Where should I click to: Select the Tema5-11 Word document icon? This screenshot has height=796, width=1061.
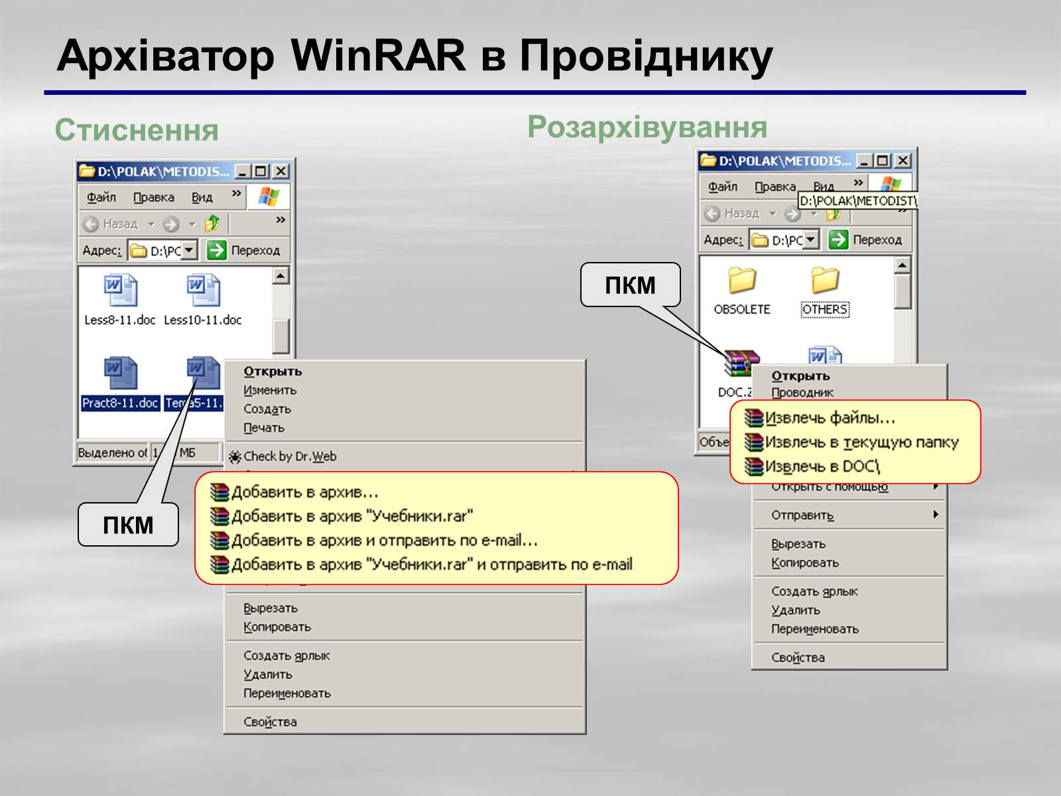203,374
